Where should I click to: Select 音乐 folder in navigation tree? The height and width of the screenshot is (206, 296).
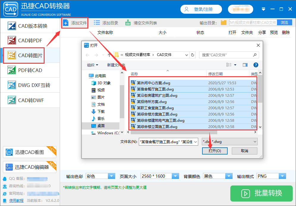click(x=98, y=118)
